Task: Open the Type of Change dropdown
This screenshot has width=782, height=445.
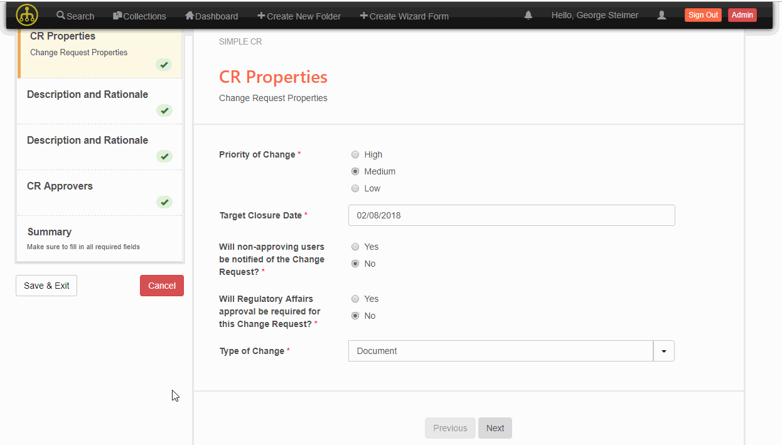Action: pos(663,351)
